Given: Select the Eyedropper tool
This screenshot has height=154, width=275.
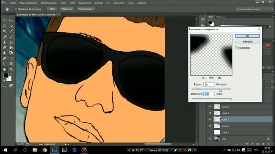Looking at the screenshot, I should point(11,31).
